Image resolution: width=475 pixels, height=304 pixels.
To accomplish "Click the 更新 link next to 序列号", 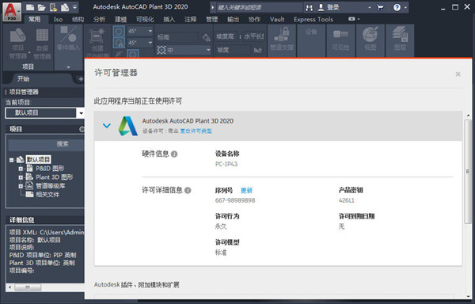I will click(246, 191).
